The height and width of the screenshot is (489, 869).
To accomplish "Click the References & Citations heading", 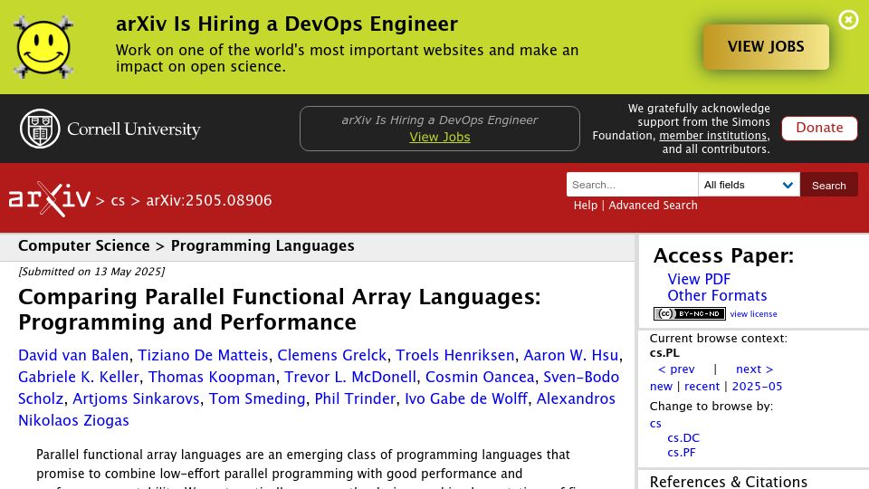I will click(x=728, y=481).
